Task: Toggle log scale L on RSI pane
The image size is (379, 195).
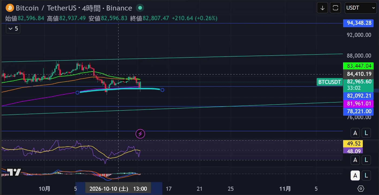Action: point(366,160)
